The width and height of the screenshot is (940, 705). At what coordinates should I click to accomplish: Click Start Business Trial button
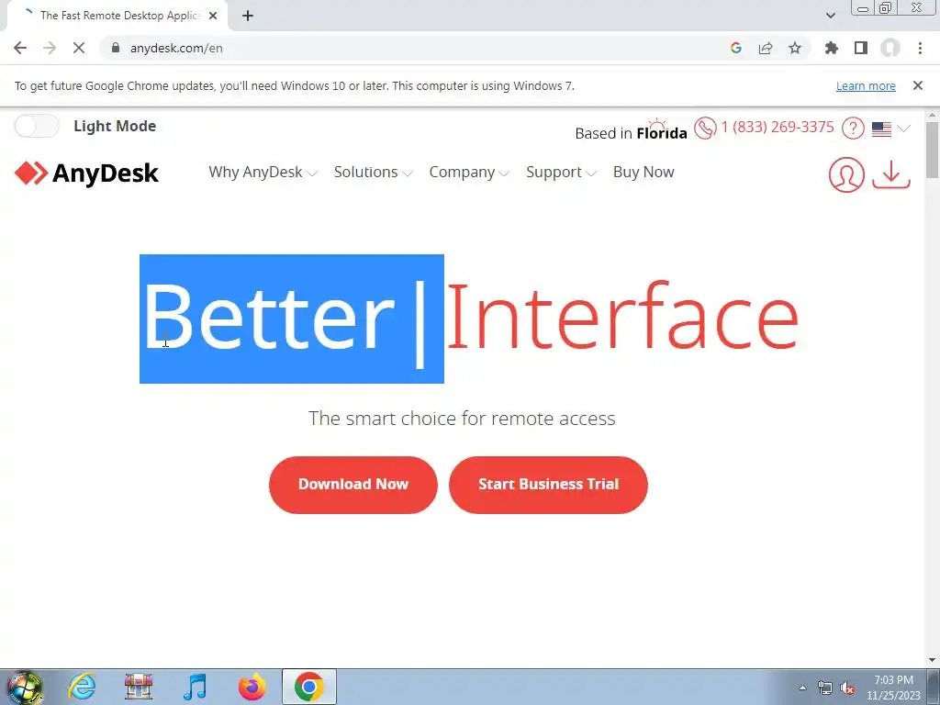tap(548, 485)
